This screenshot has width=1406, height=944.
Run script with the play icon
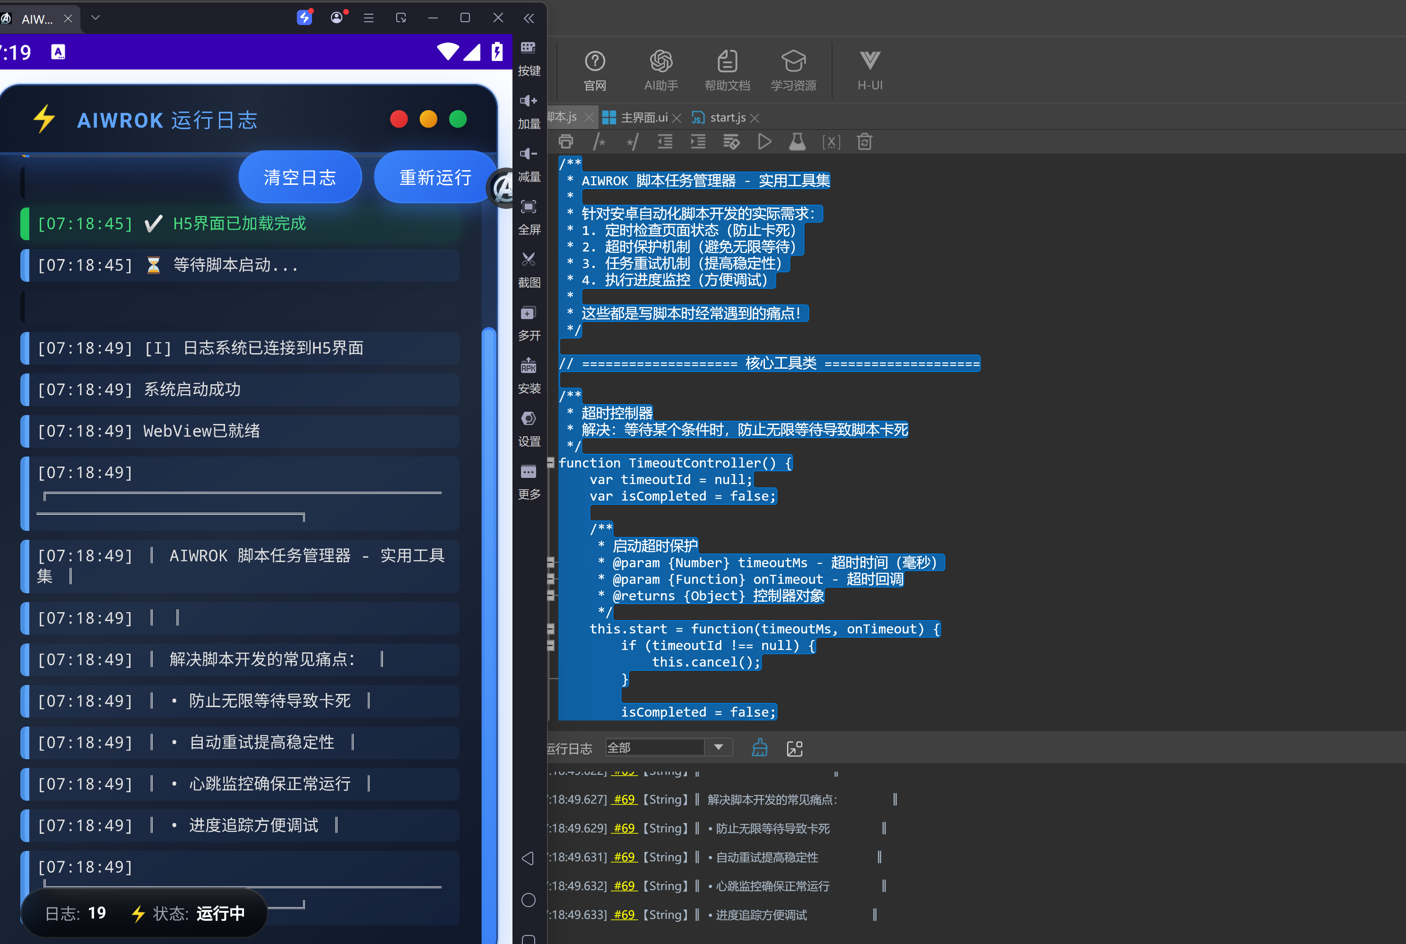click(764, 141)
